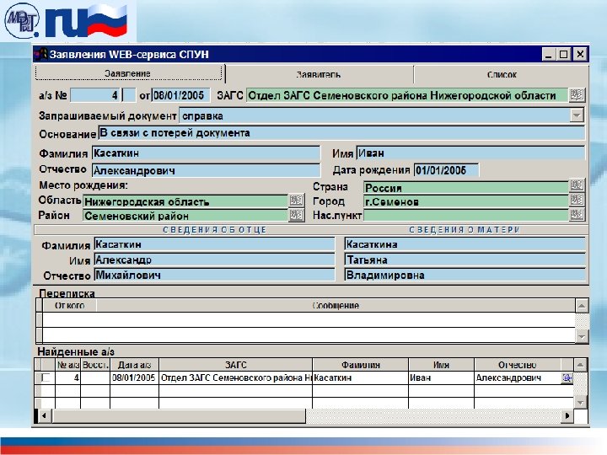
Task: Click № а/з column header
Action: tap(68, 365)
